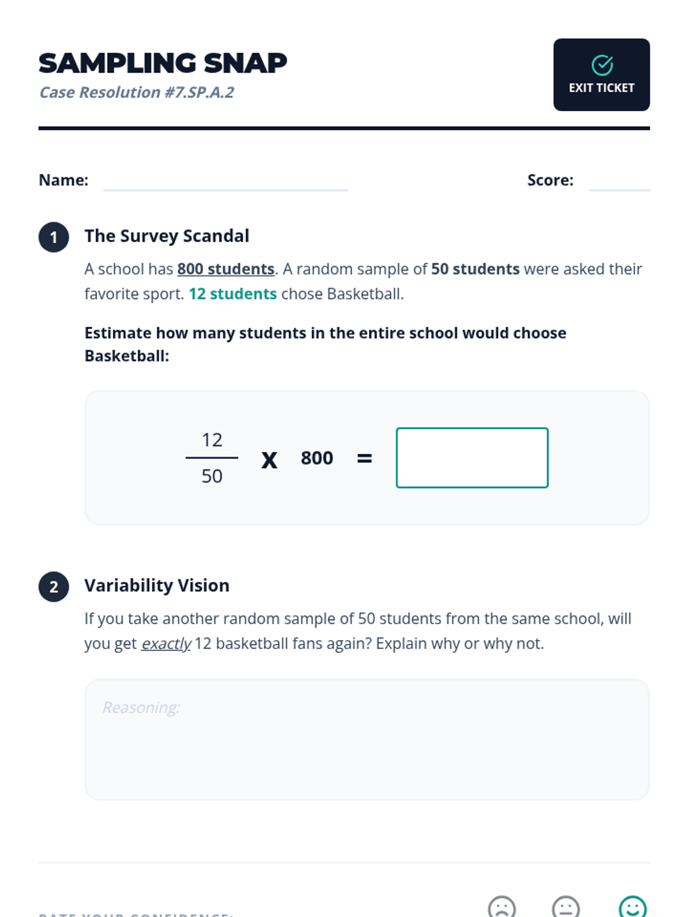Viewport: 688px width, 917px height.
Task: Click the green-bordered answer box
Action: pos(472,458)
